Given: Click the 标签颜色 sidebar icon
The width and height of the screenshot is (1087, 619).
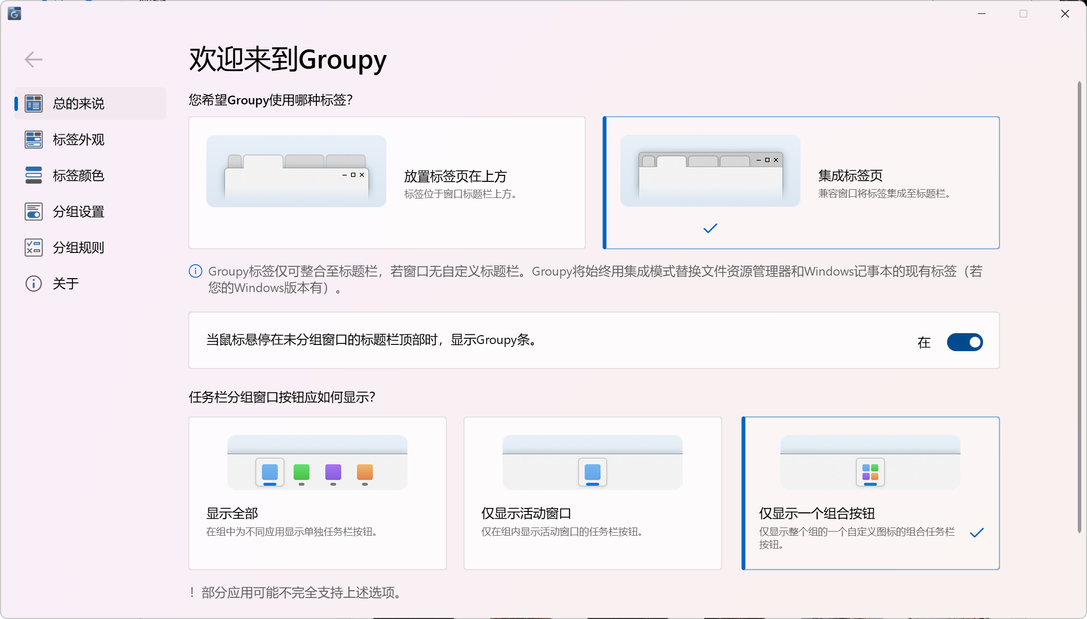Looking at the screenshot, I should [33, 175].
